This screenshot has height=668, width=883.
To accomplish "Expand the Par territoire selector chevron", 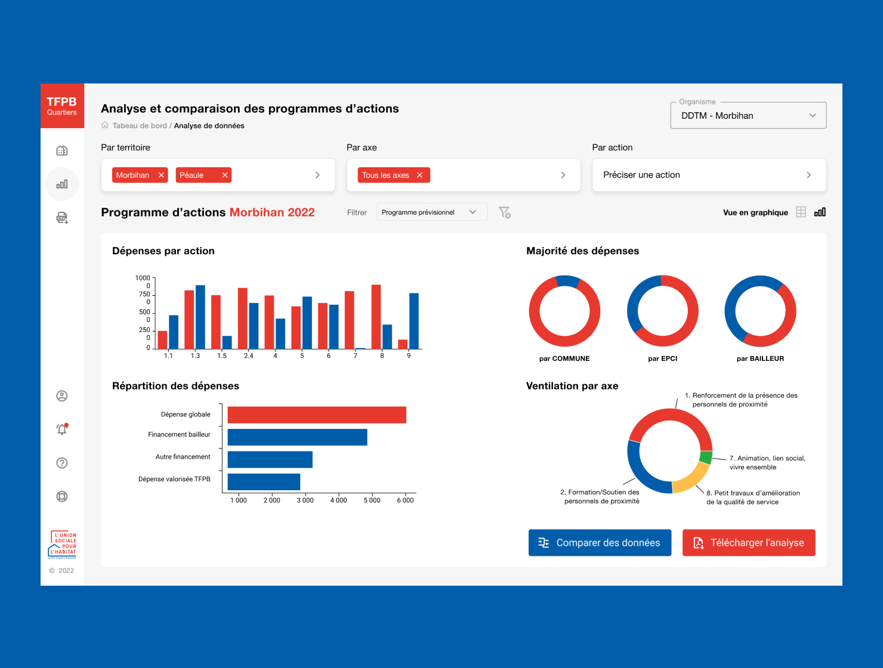I will pos(317,175).
